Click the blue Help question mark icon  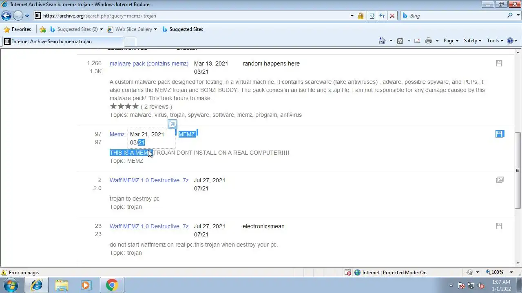(x=510, y=41)
